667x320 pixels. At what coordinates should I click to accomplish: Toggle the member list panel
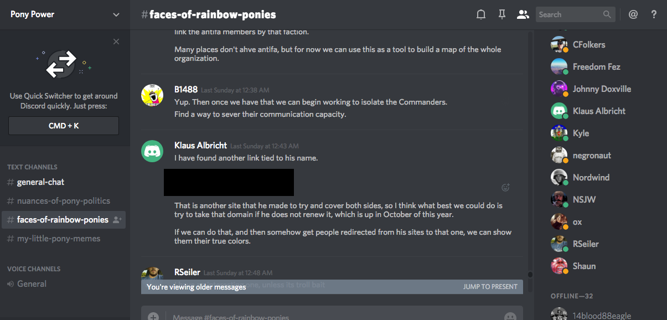click(523, 15)
